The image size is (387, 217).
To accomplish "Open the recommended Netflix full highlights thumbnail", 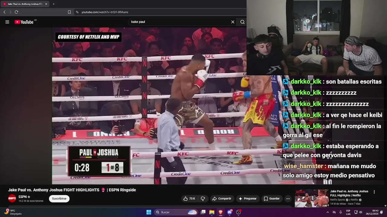I will click(x=312, y=198).
